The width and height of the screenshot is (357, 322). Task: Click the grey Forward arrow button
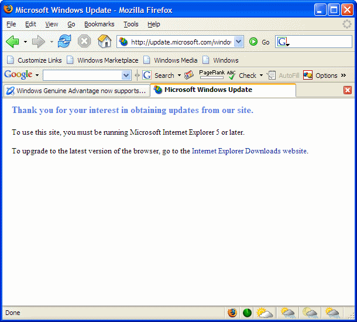point(38,42)
